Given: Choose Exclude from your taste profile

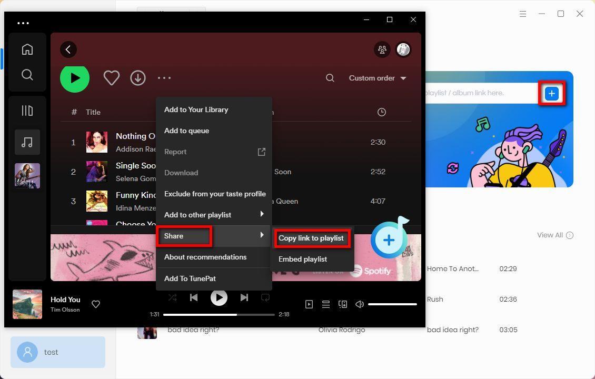Looking at the screenshot, I should (214, 194).
